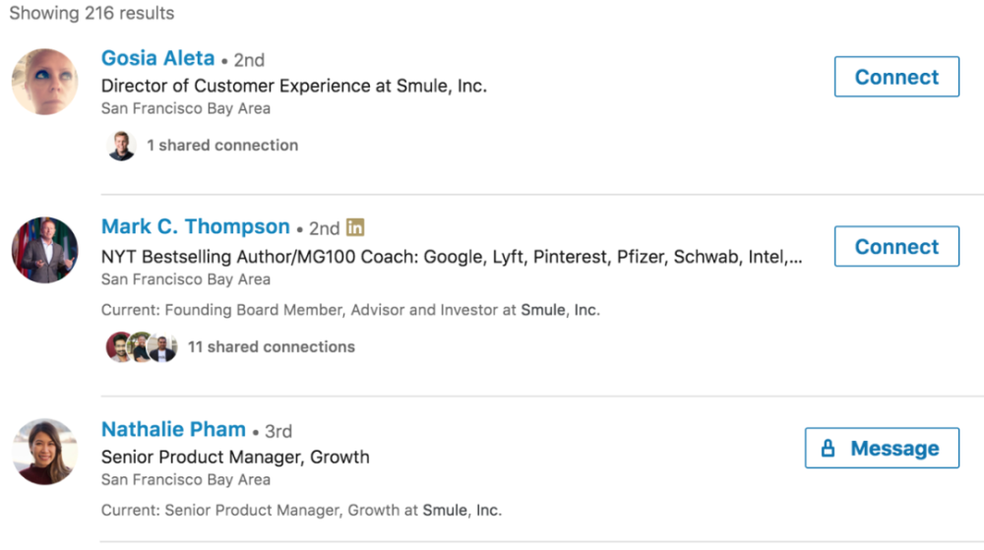View the 11 shared connections link

pyautogui.click(x=272, y=347)
